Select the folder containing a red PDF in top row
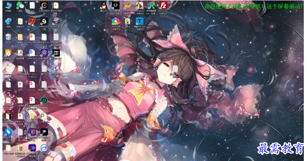Viewport: 307px width, 161px height. click(x=56, y=6)
